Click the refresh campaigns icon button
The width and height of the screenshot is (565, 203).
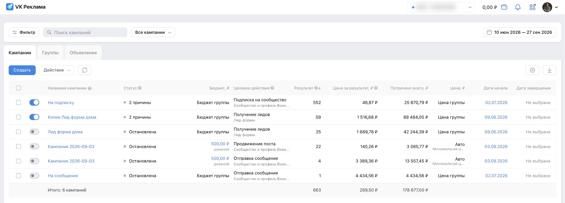[85, 70]
